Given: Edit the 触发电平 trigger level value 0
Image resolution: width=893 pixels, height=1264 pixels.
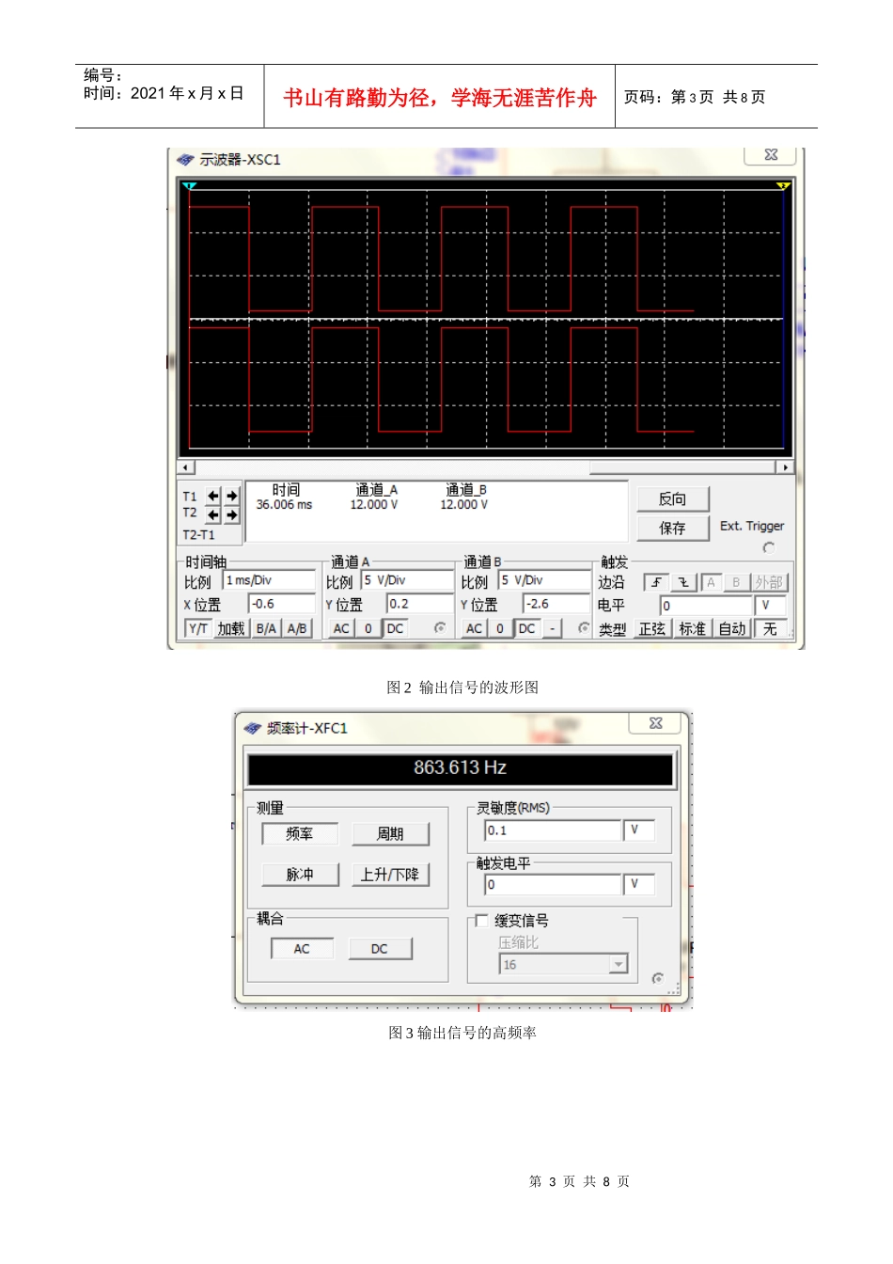Looking at the screenshot, I should click(x=553, y=884).
